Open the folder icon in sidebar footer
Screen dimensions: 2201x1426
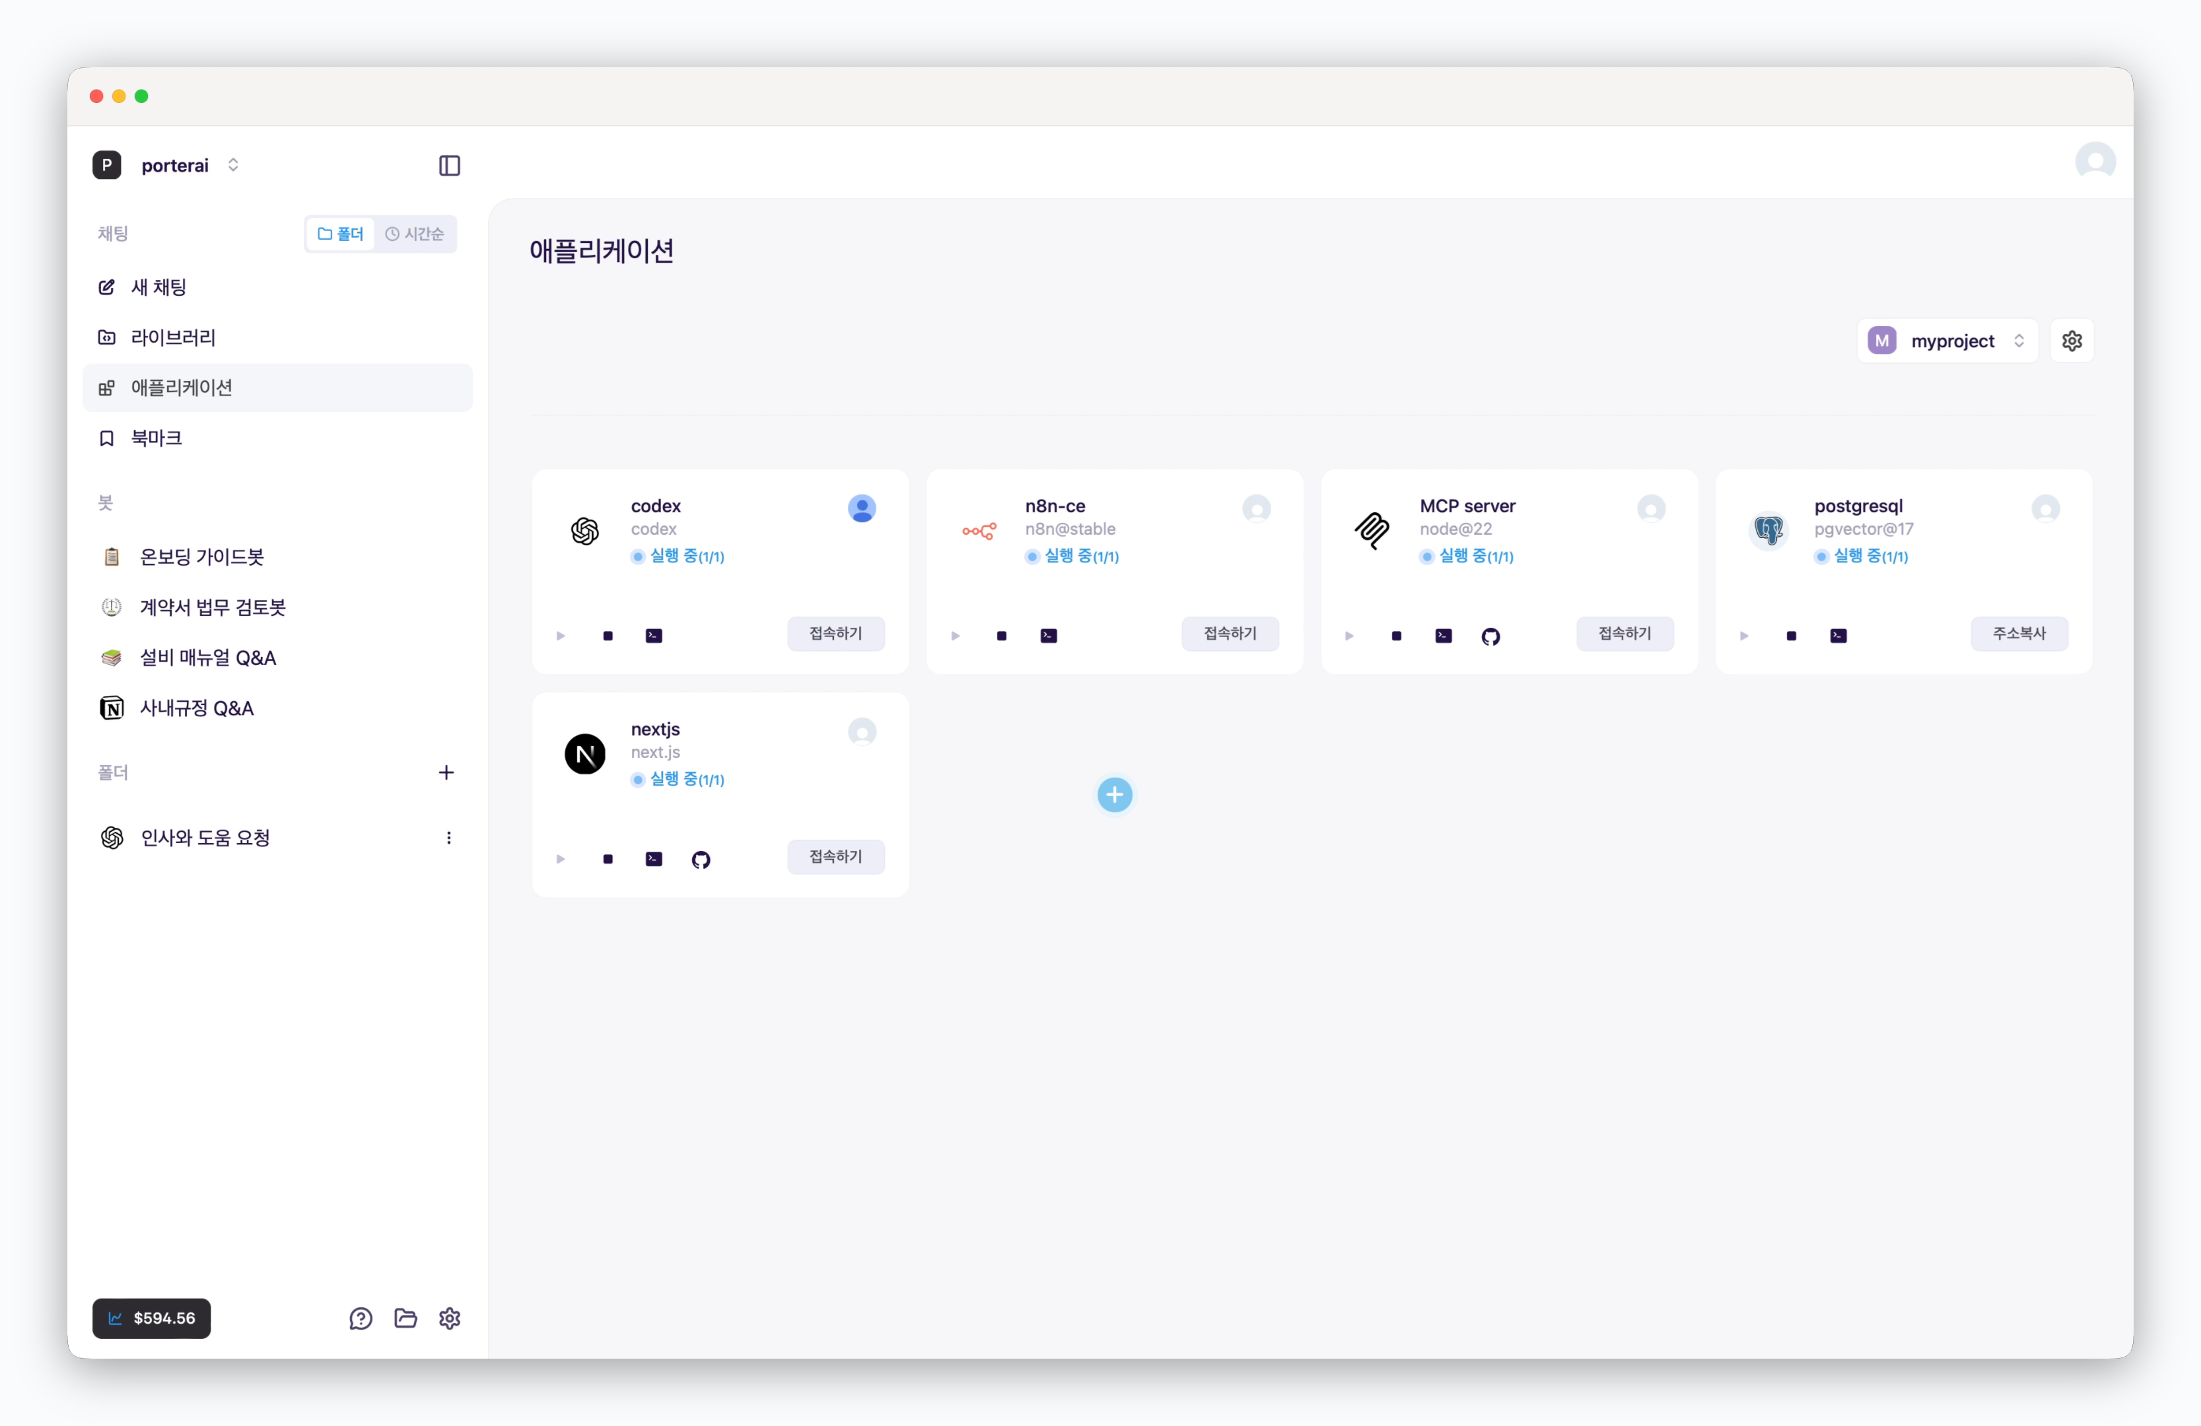tap(405, 1319)
